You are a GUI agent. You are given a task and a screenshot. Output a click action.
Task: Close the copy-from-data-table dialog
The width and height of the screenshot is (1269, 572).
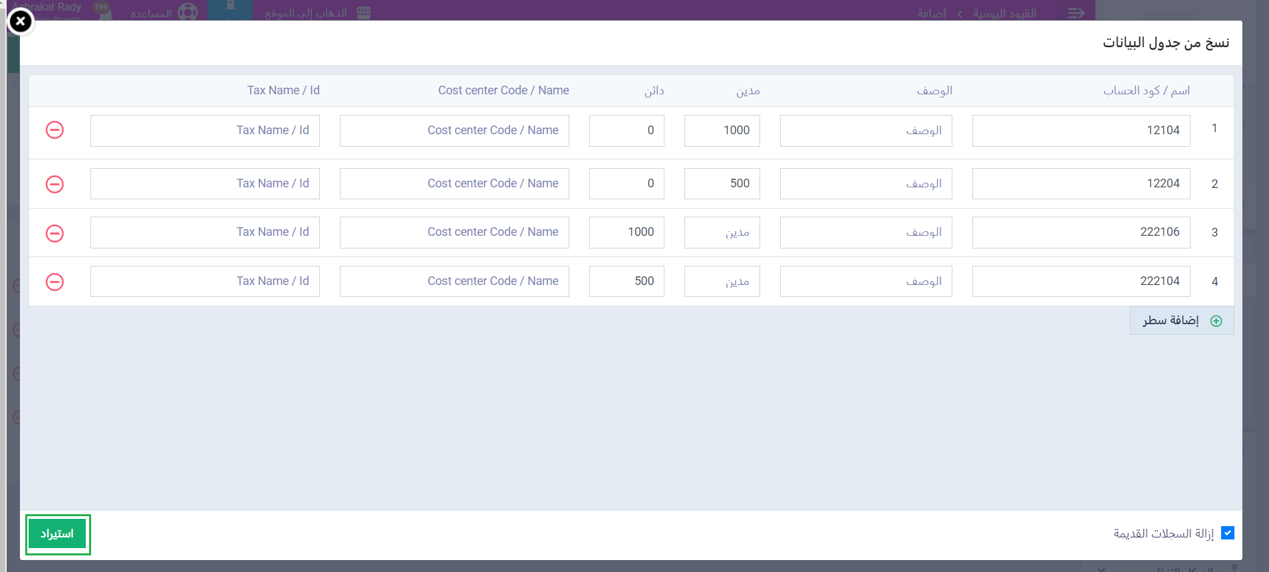coord(21,22)
